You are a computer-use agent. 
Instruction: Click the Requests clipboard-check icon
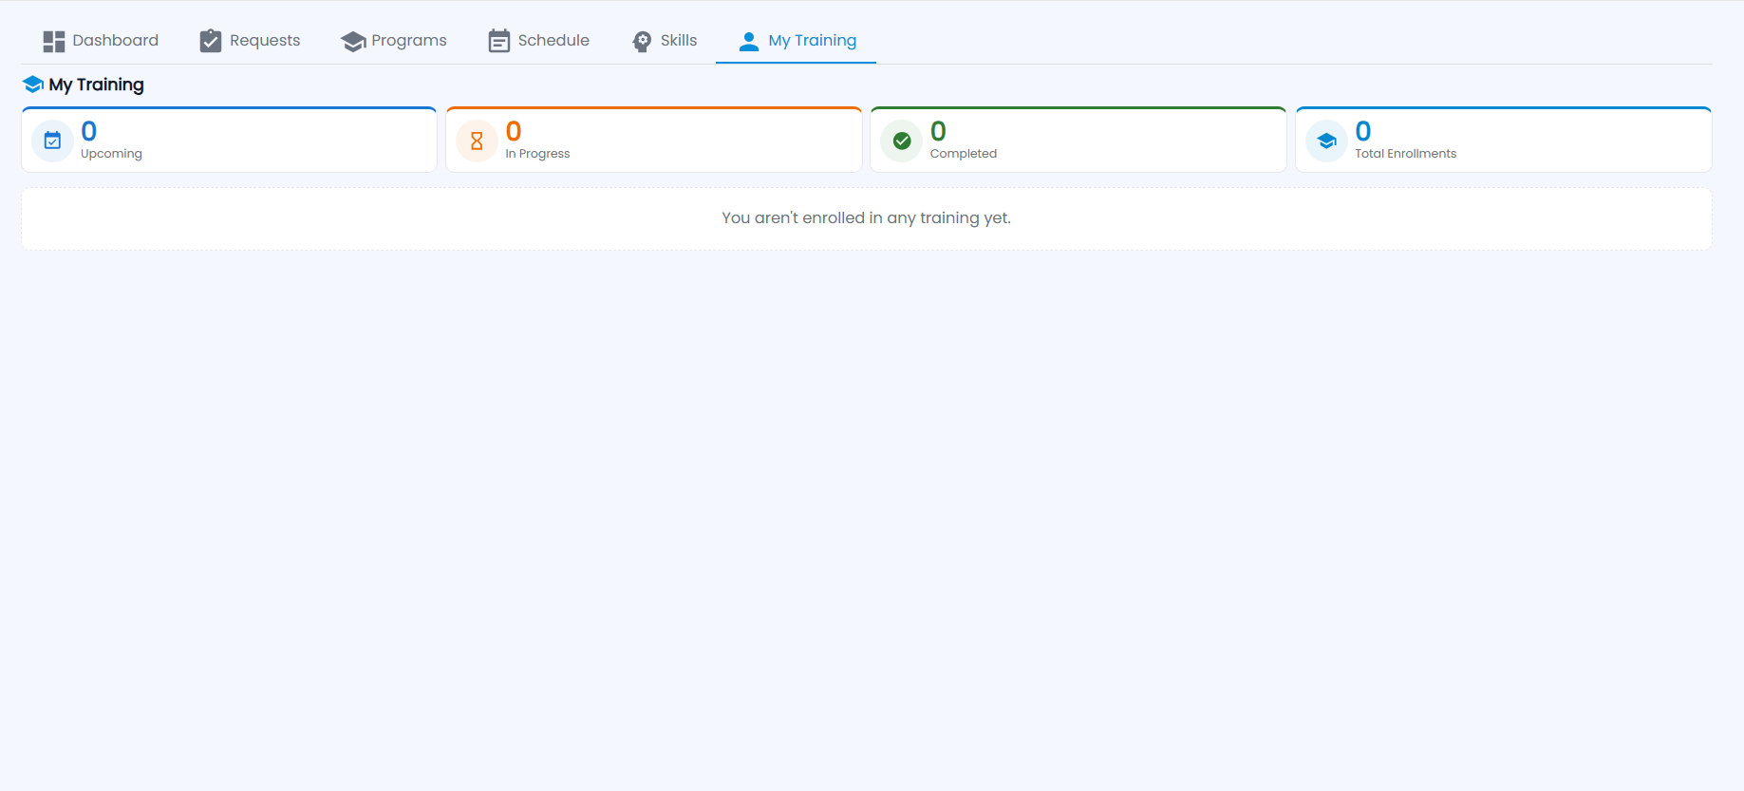(x=211, y=41)
